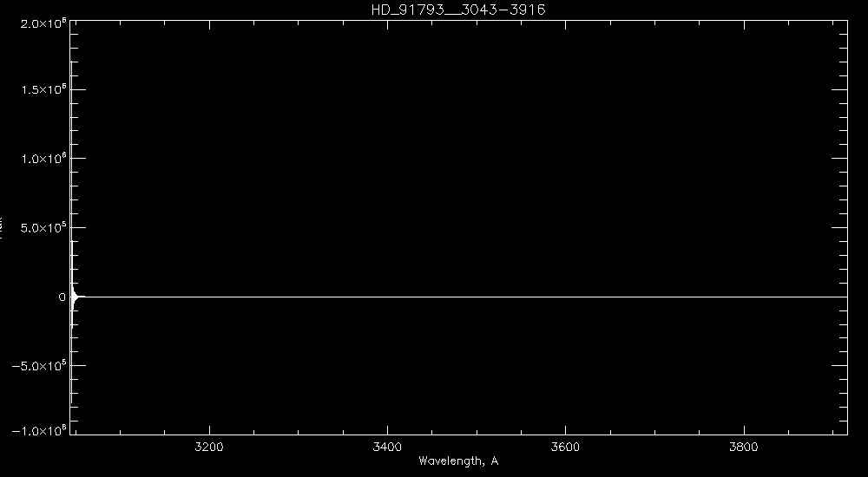868x477 pixels.
Task: Click the 5.0×10⁵ y-axis label
Action: [x=43, y=227]
